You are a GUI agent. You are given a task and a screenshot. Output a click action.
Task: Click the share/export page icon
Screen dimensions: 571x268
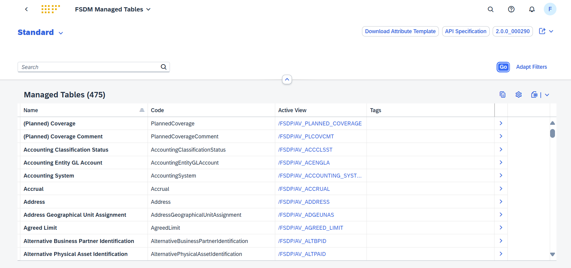(x=542, y=31)
